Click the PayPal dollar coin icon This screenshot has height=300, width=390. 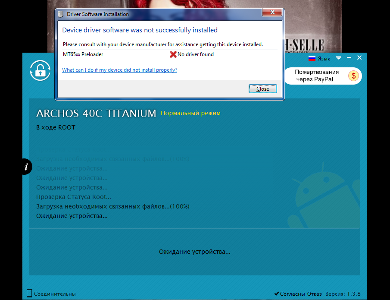pyautogui.click(x=354, y=76)
